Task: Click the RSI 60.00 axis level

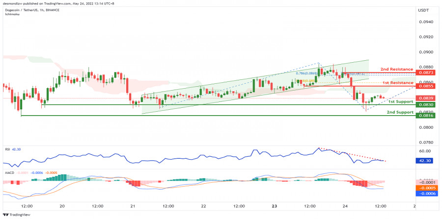Action: click(x=425, y=151)
